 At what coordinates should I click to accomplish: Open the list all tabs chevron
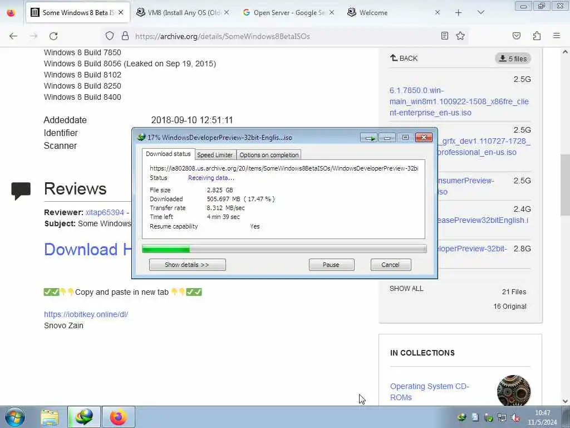point(480,13)
